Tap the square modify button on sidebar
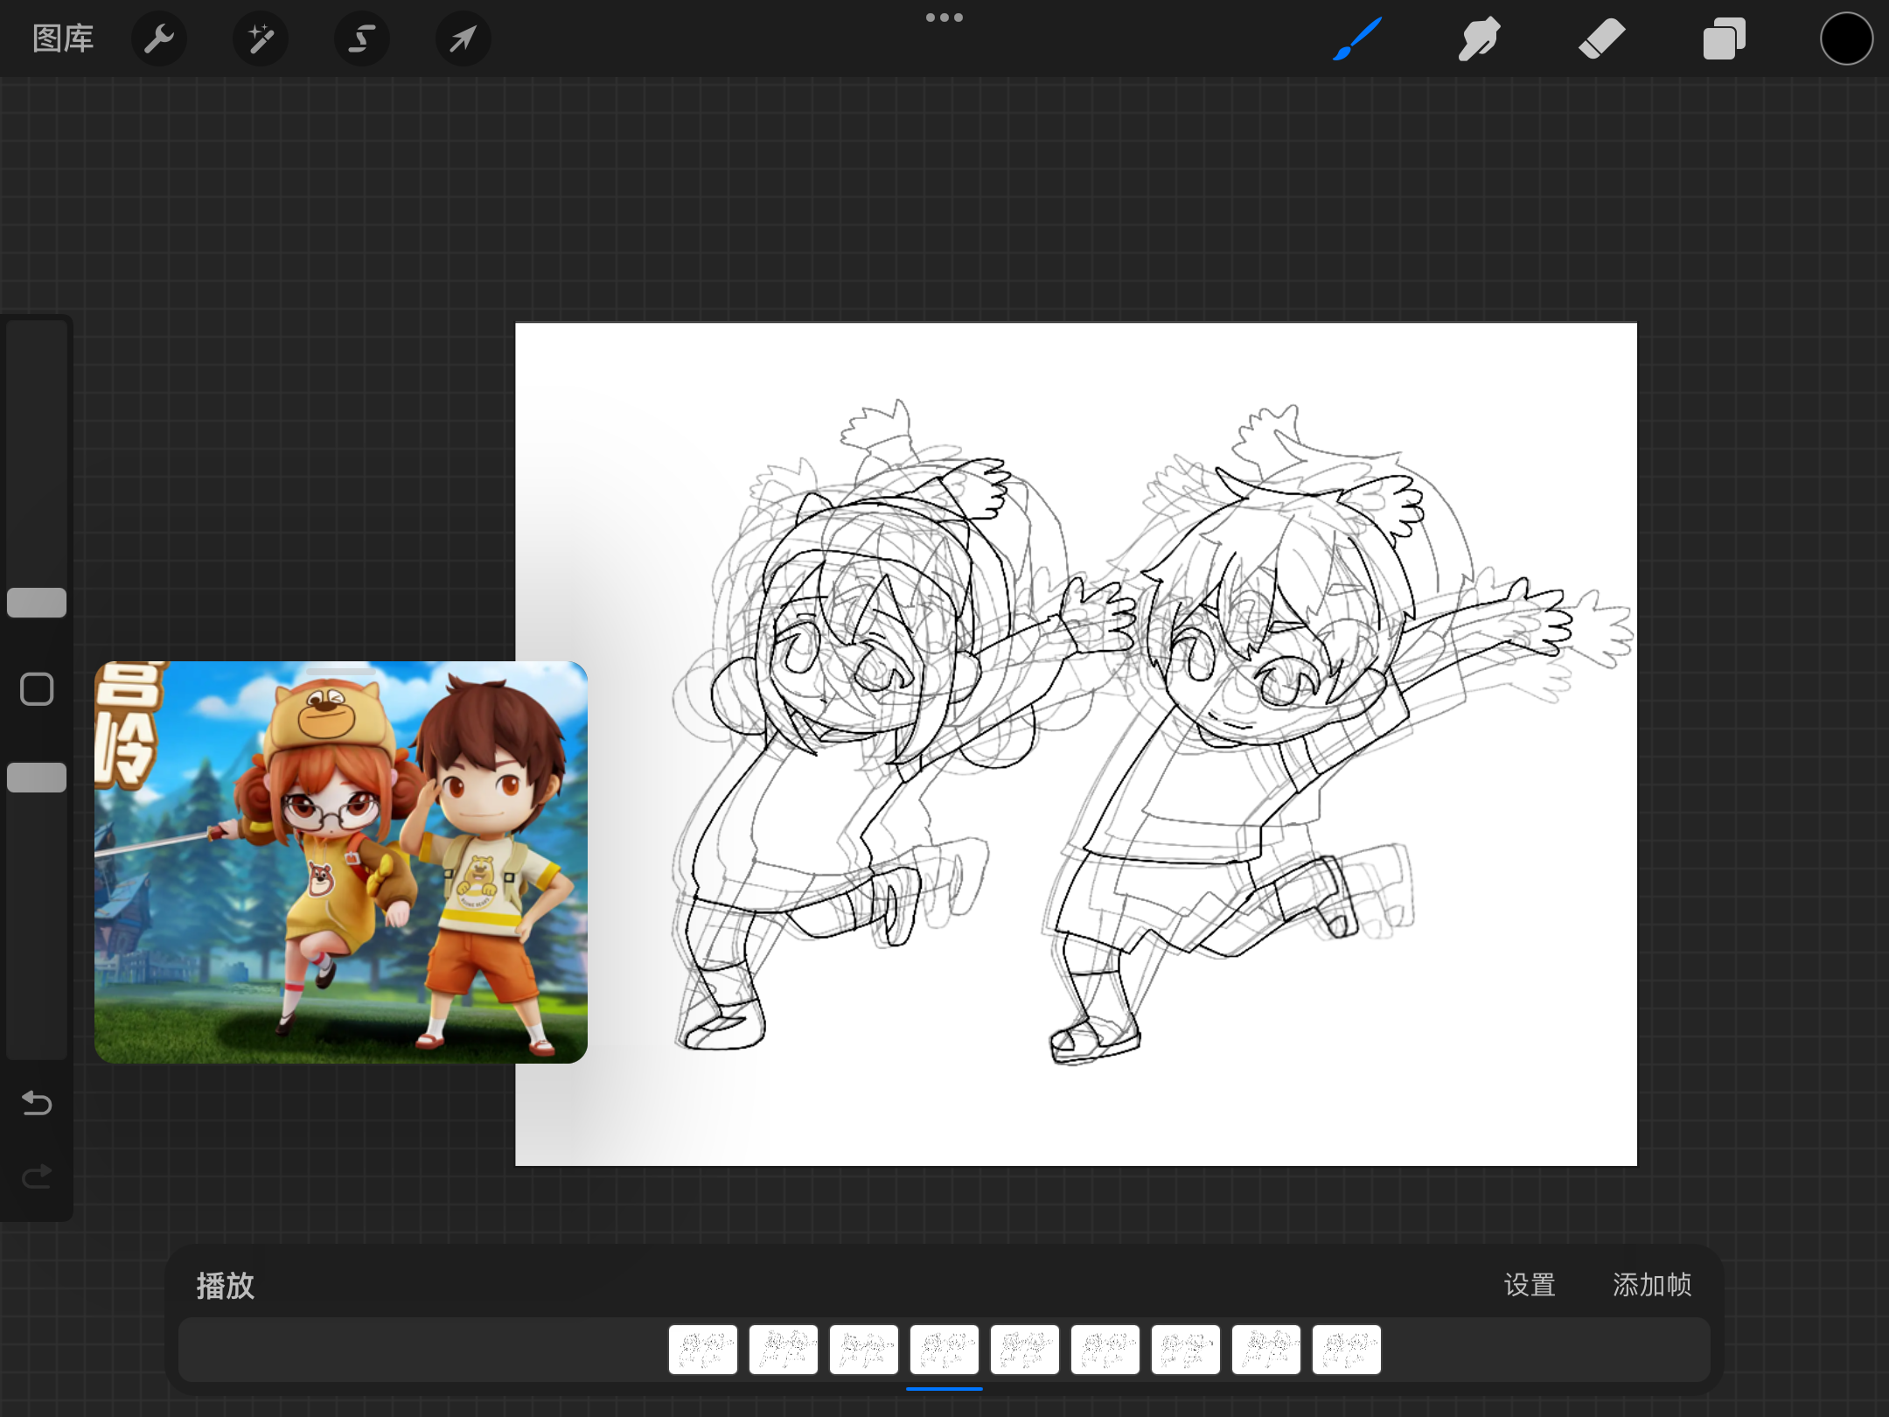 click(37, 689)
